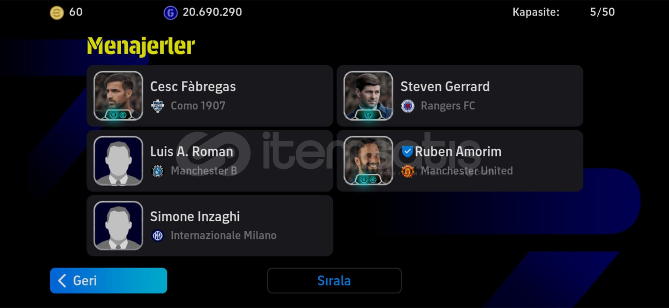
Task: Open the Sırala sort button
Action: pyautogui.click(x=334, y=280)
